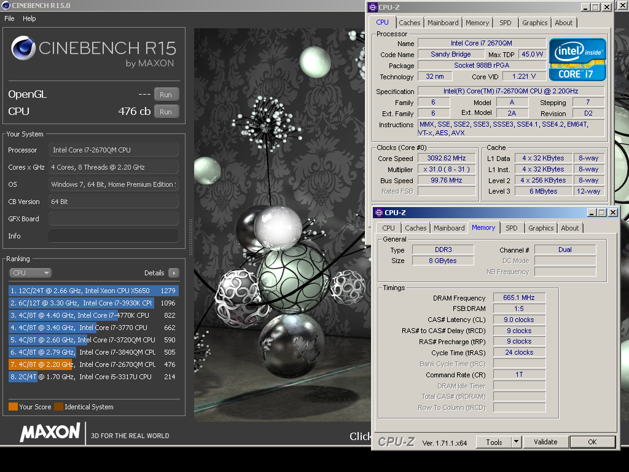Open the Help menu in Cinebench
This screenshot has width=629, height=472.
pyautogui.click(x=29, y=18)
